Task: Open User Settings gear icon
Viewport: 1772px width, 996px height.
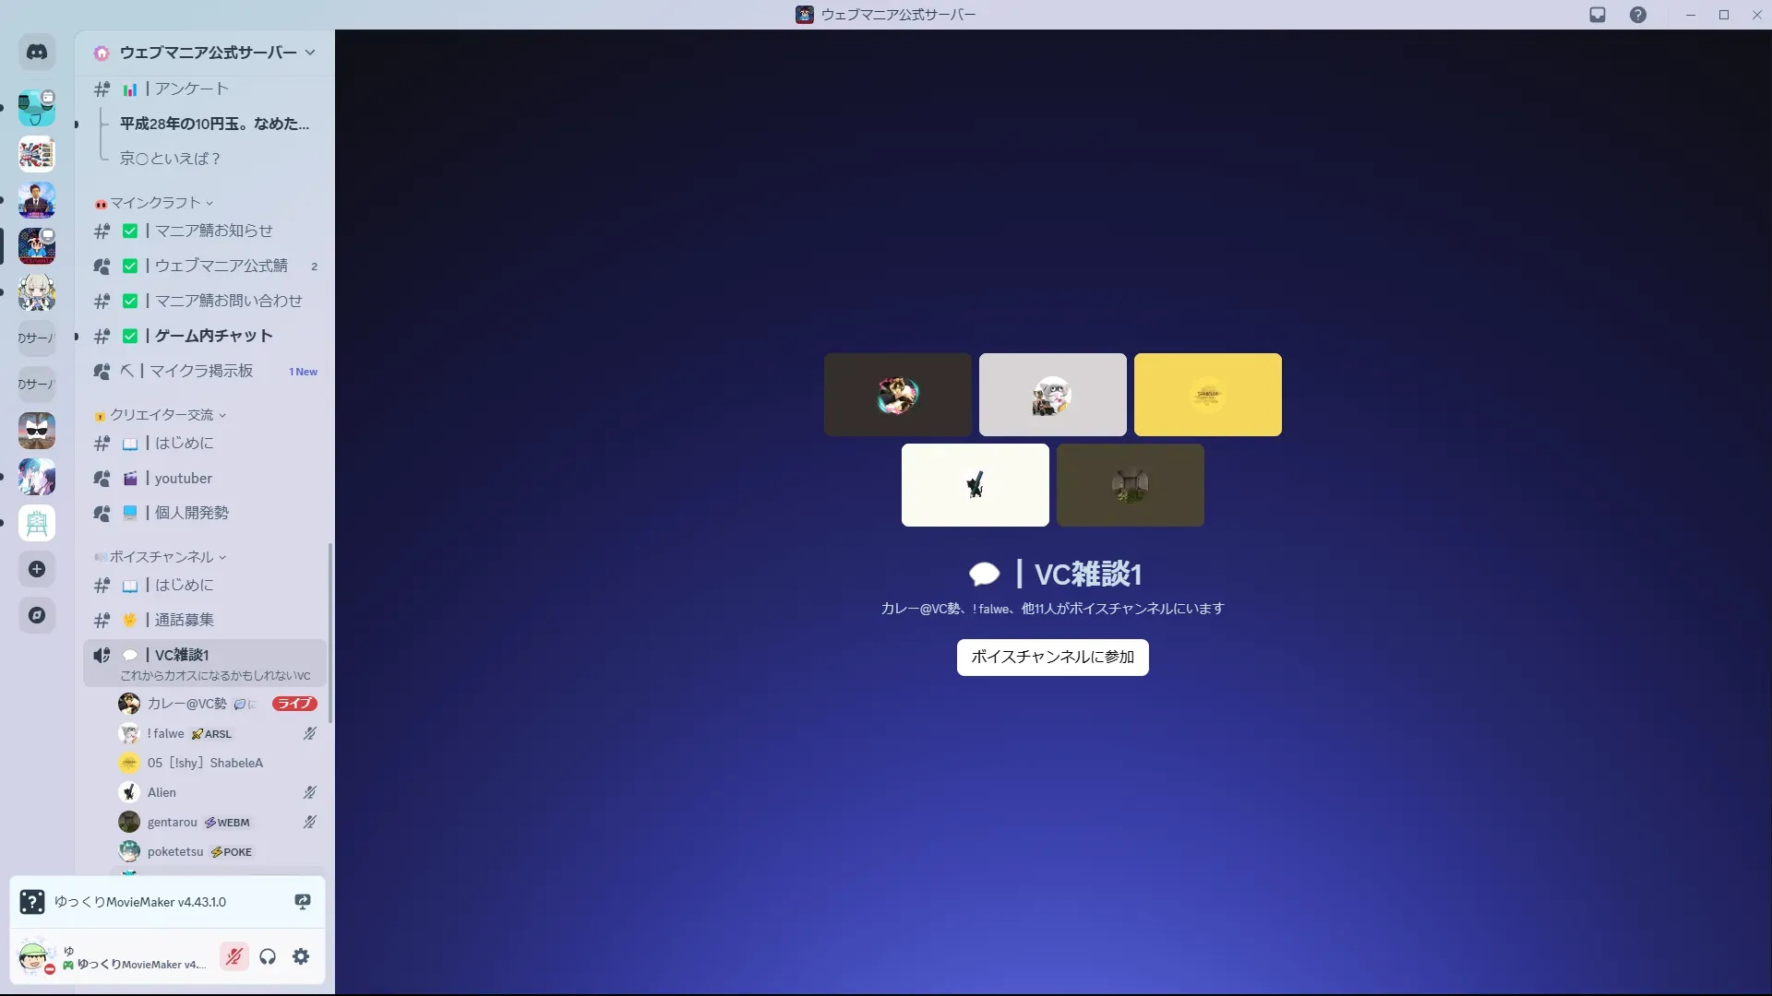Action: 301,956
